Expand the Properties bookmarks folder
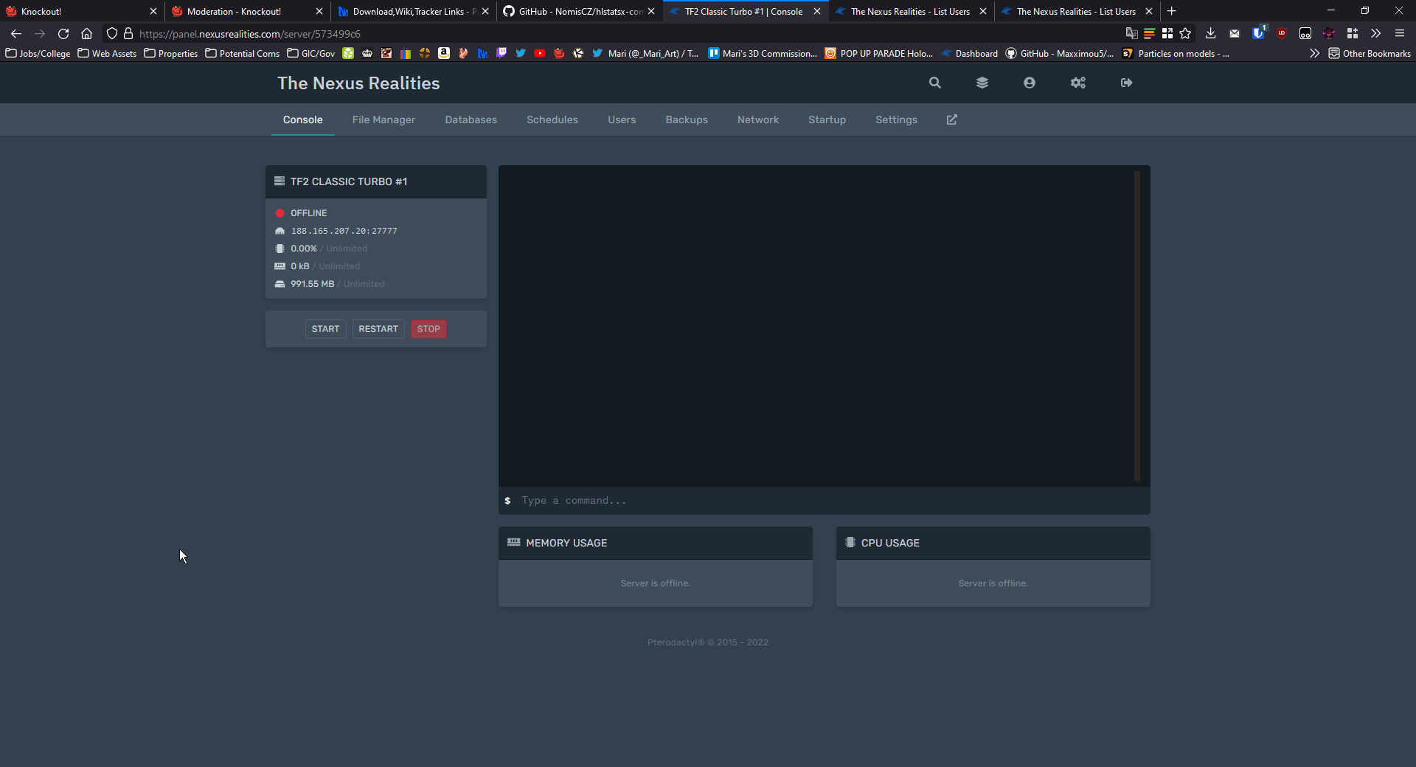The width and height of the screenshot is (1416, 767). [x=171, y=53]
